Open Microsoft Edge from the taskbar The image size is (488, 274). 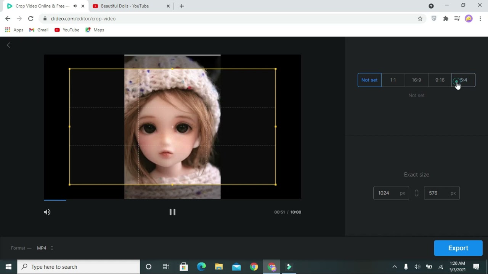pos(201,267)
